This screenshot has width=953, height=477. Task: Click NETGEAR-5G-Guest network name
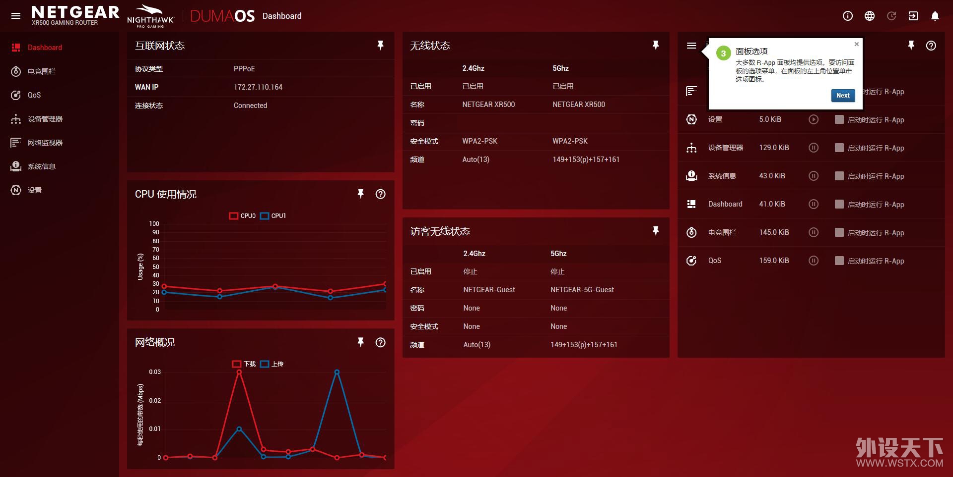point(582,290)
